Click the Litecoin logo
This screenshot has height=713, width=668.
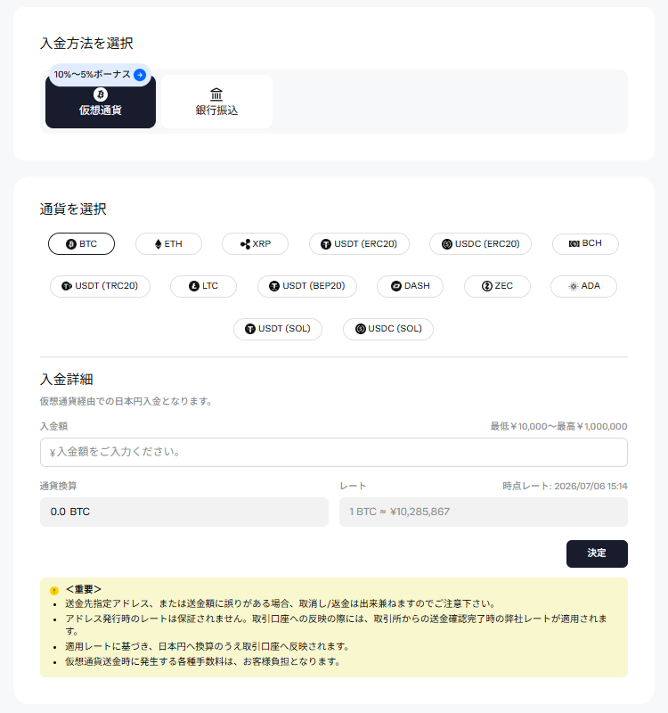(x=194, y=286)
